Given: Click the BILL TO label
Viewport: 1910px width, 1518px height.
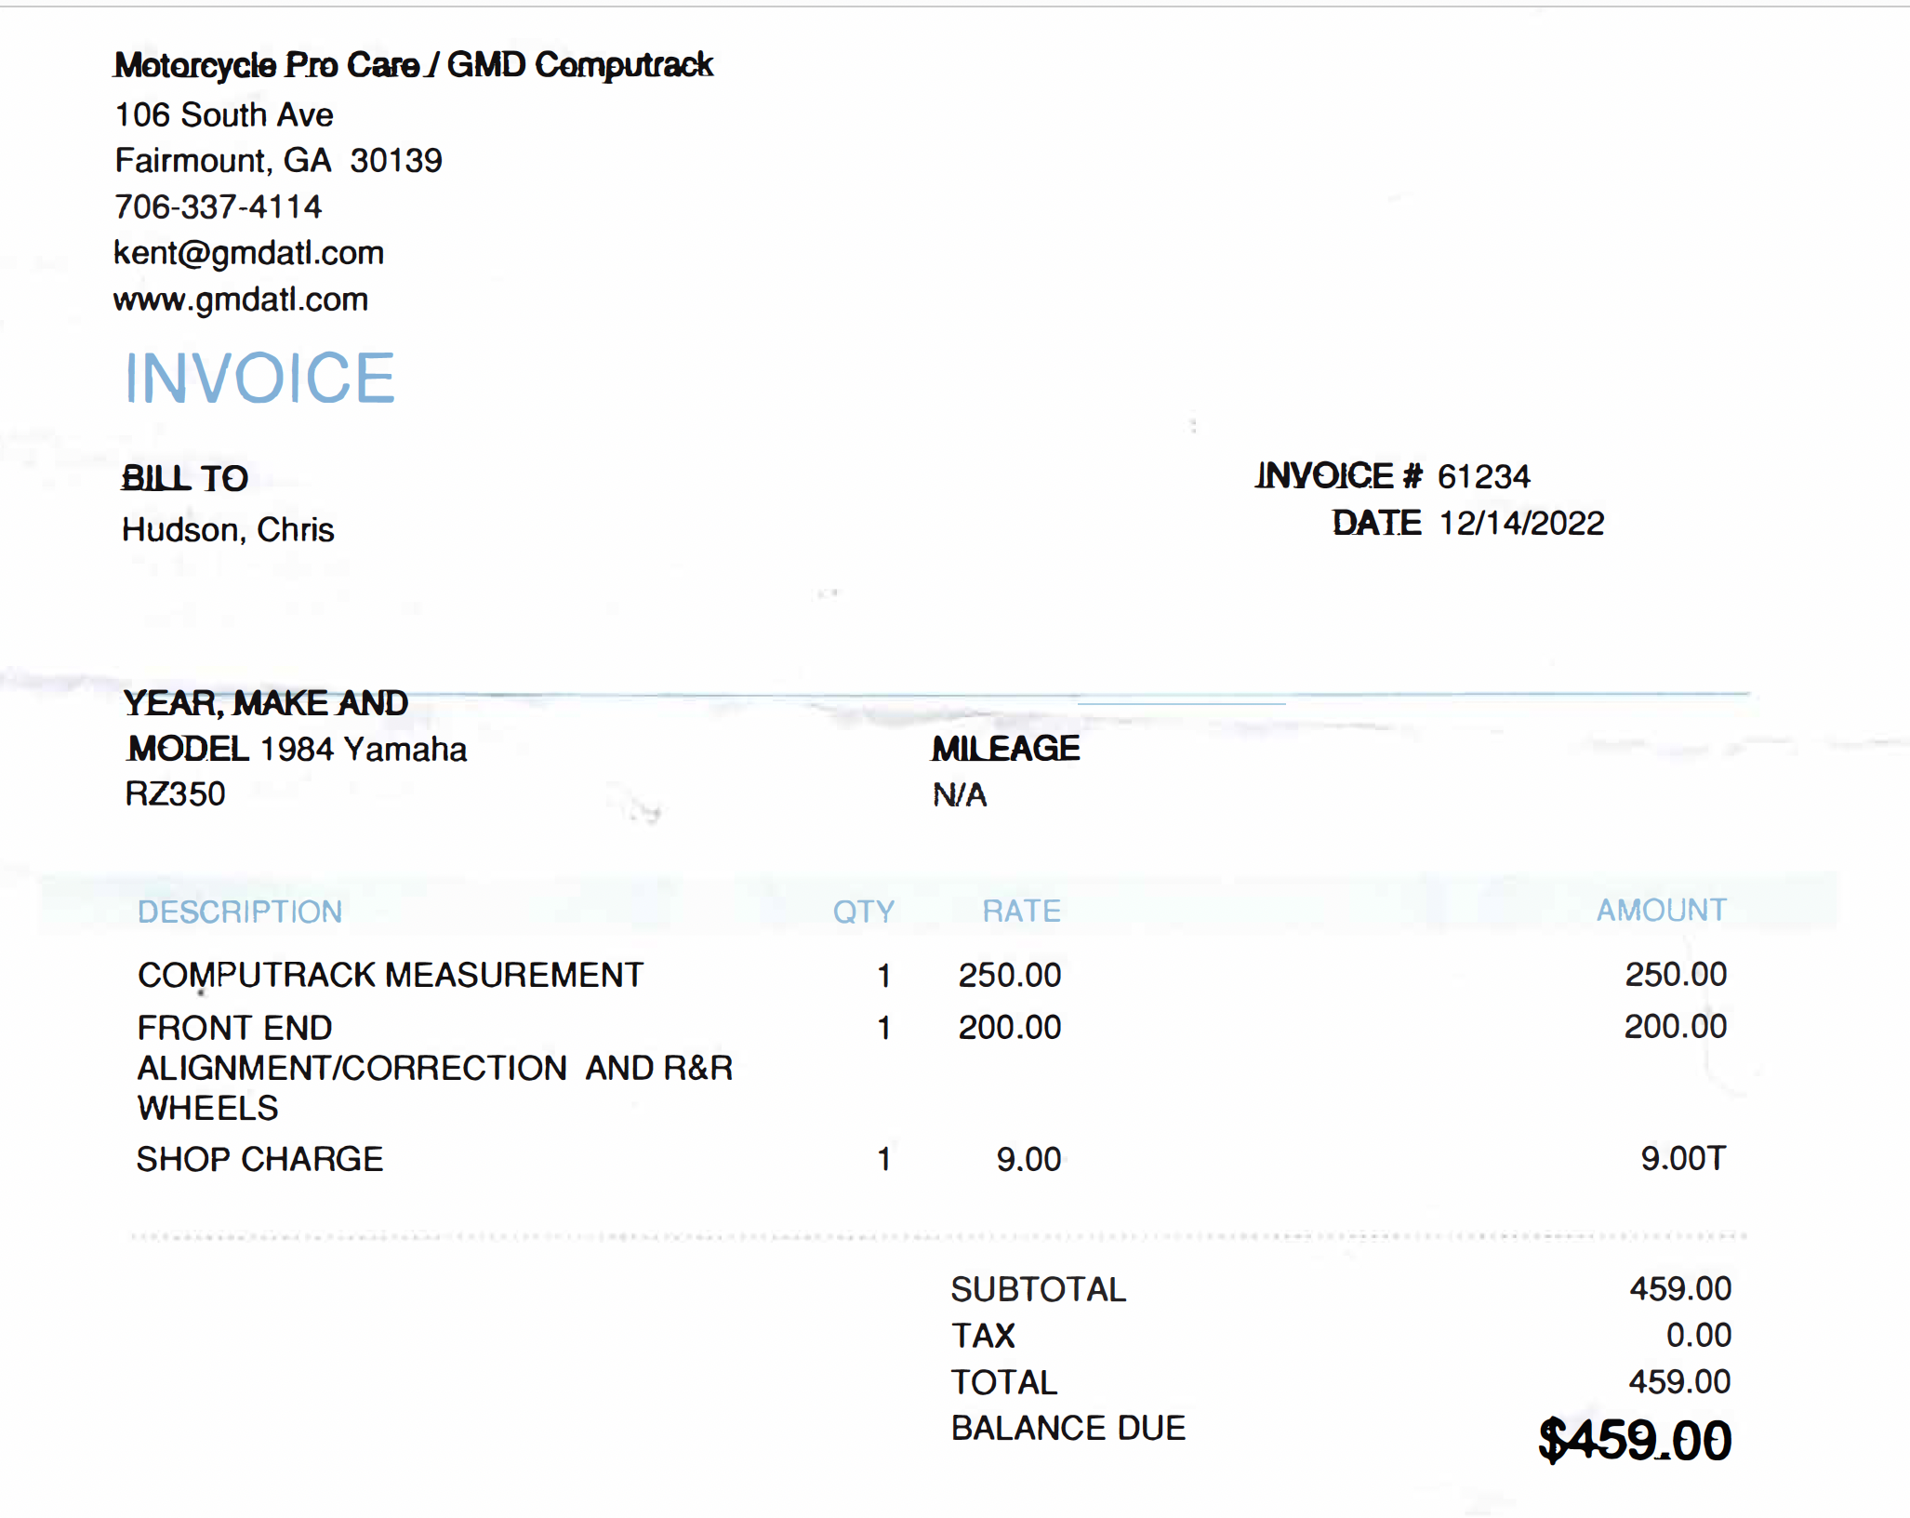Looking at the screenshot, I should pos(185,478).
